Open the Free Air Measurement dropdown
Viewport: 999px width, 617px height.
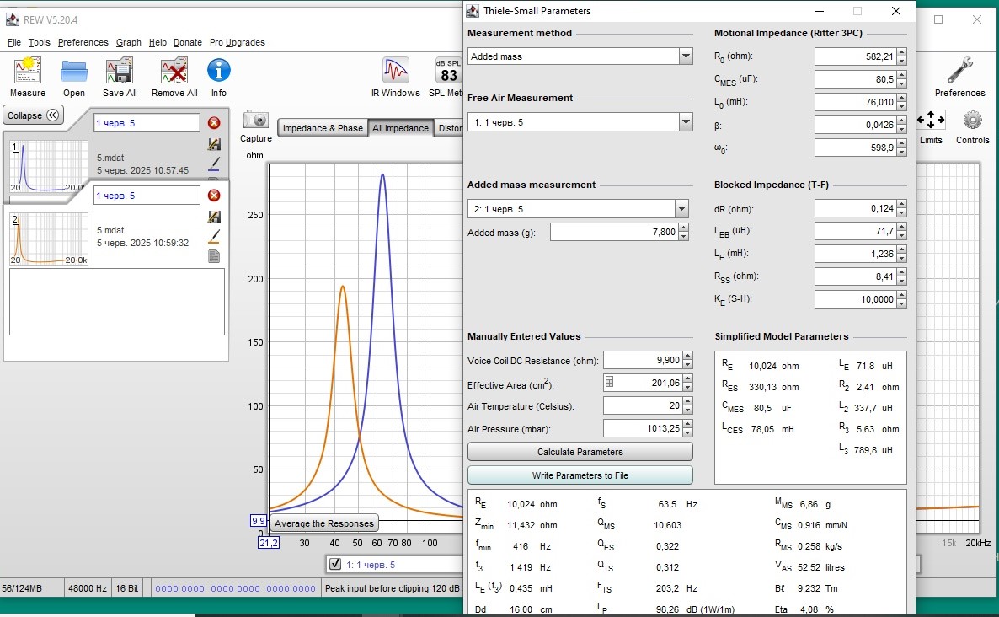pyautogui.click(x=685, y=122)
